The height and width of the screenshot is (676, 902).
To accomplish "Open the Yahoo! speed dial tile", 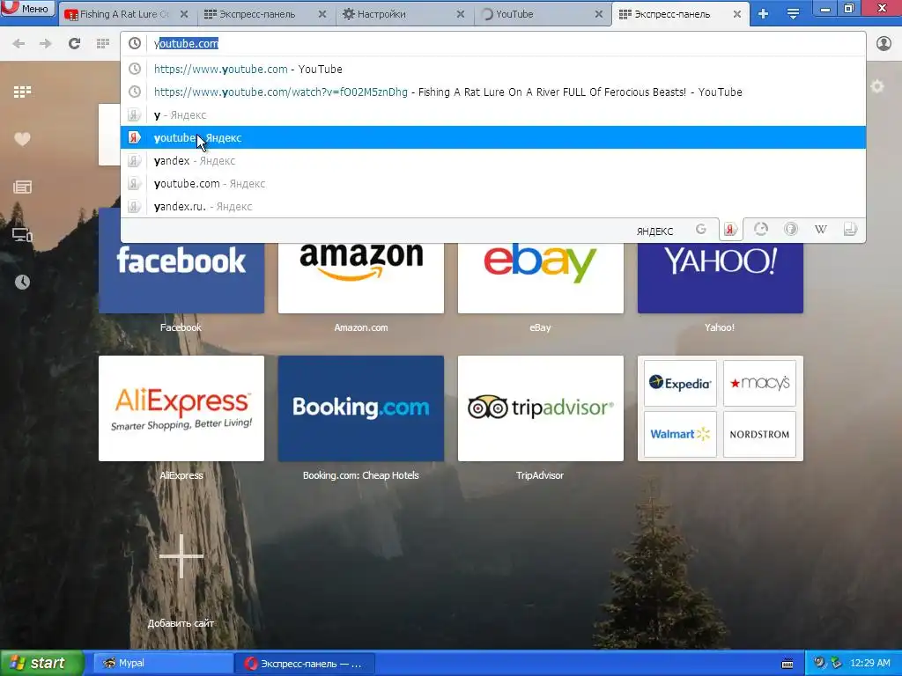I will (x=721, y=278).
